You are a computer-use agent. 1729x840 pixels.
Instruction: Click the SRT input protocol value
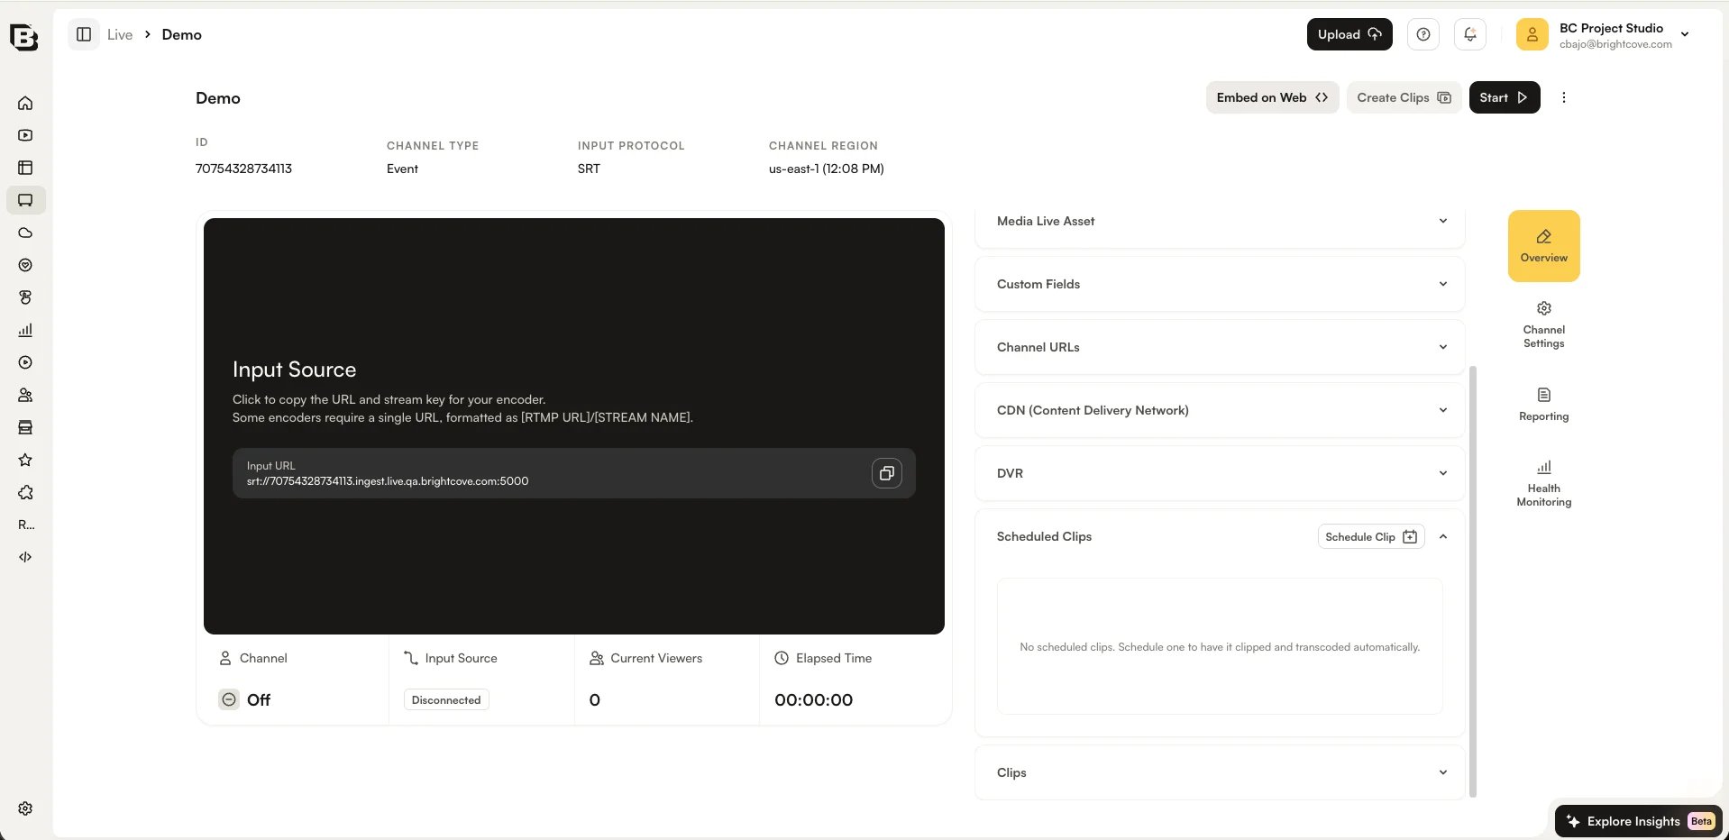click(589, 169)
